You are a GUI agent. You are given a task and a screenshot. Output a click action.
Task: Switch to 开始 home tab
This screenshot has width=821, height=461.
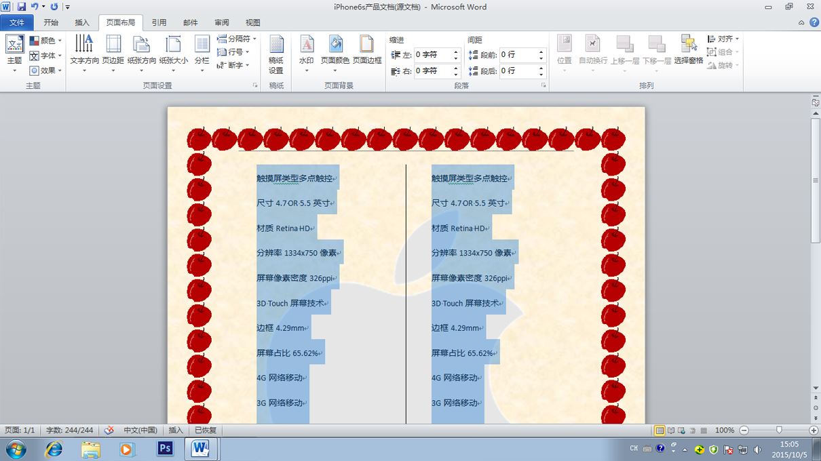[51, 22]
